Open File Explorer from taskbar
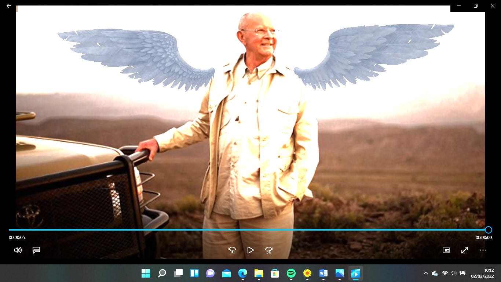 tap(259, 273)
